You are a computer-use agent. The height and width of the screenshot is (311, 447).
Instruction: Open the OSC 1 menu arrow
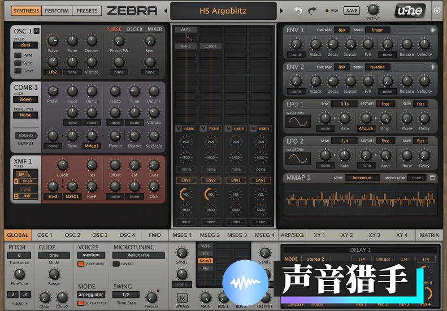[x=37, y=31]
